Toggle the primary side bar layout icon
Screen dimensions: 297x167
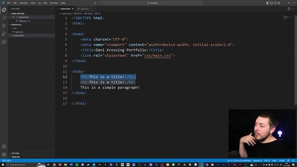pos(268,3)
